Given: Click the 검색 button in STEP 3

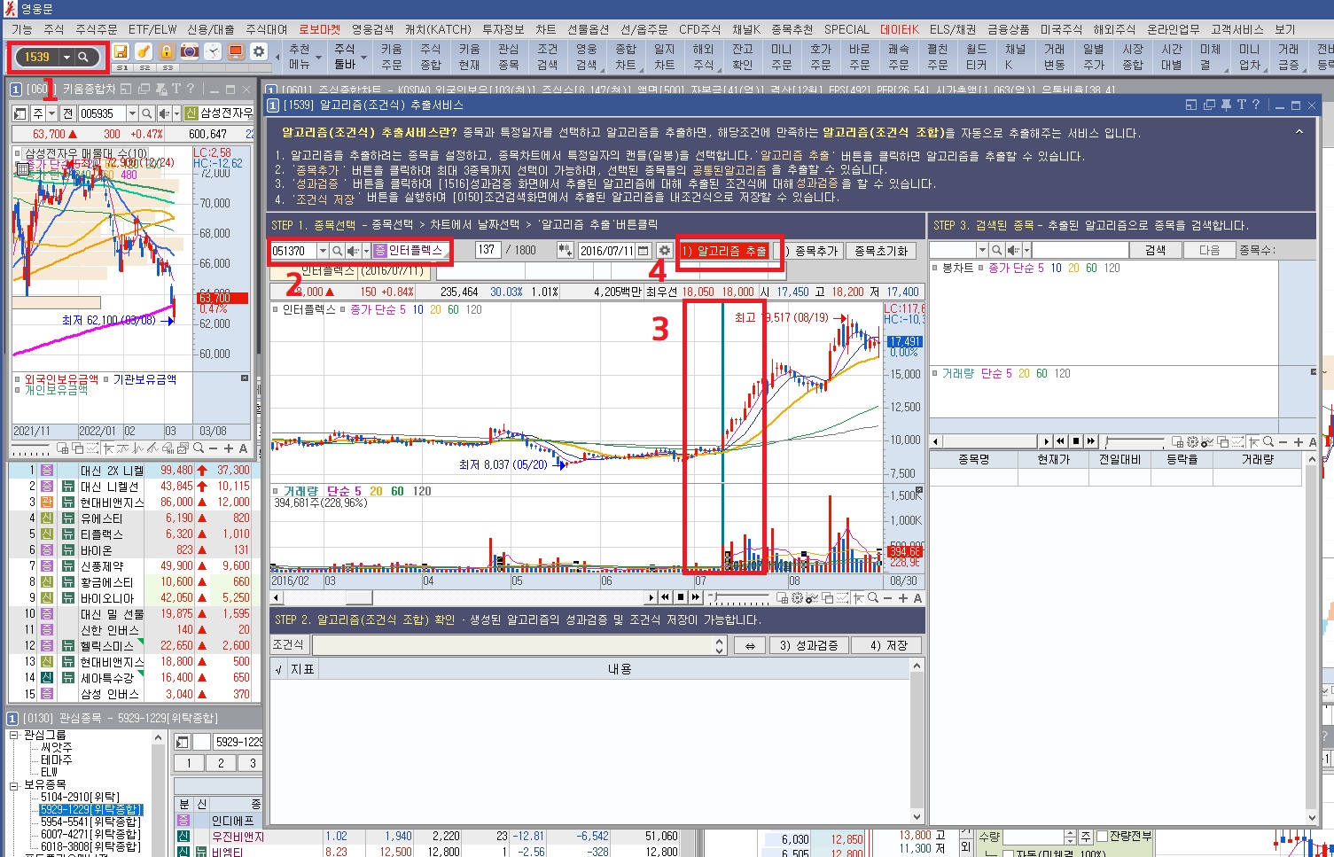Looking at the screenshot, I should coord(1156,250).
